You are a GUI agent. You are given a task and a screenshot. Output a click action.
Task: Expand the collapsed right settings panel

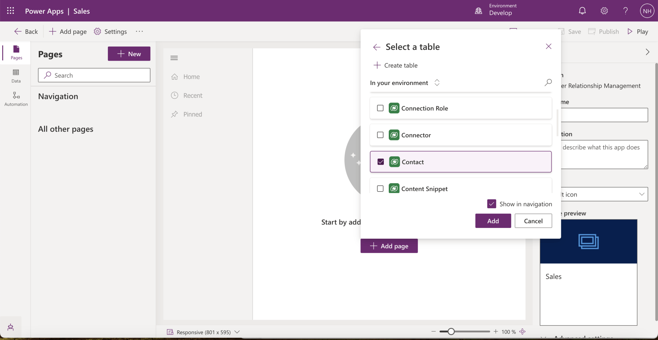pos(647,52)
